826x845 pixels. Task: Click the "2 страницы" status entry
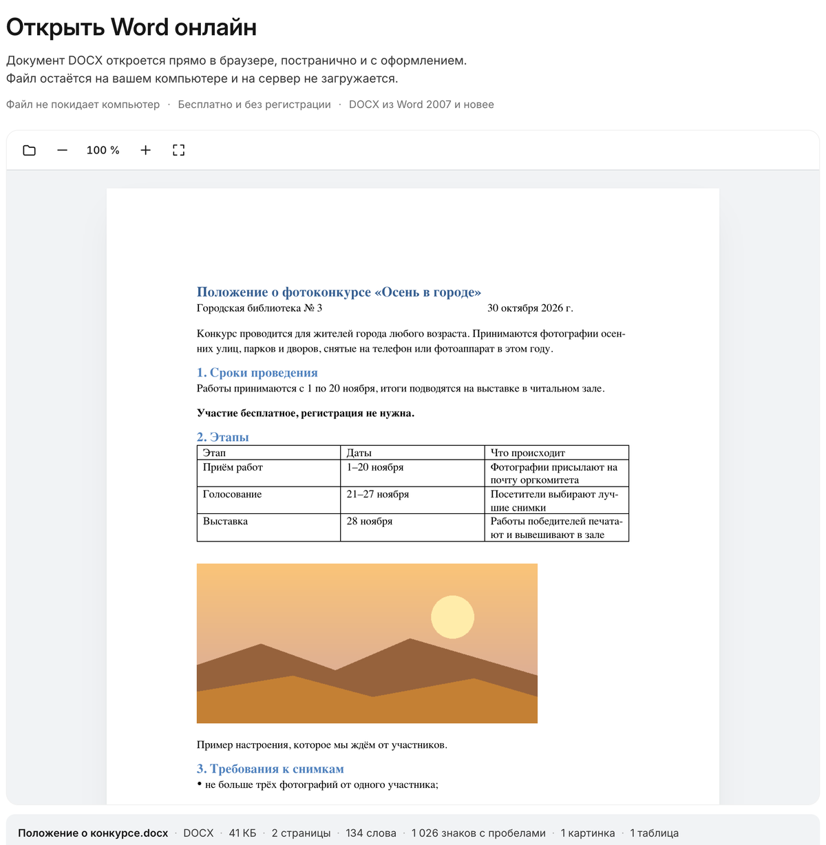click(301, 833)
